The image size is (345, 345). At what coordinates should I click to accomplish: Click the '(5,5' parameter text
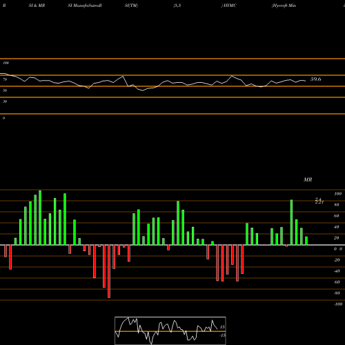tap(177, 6)
